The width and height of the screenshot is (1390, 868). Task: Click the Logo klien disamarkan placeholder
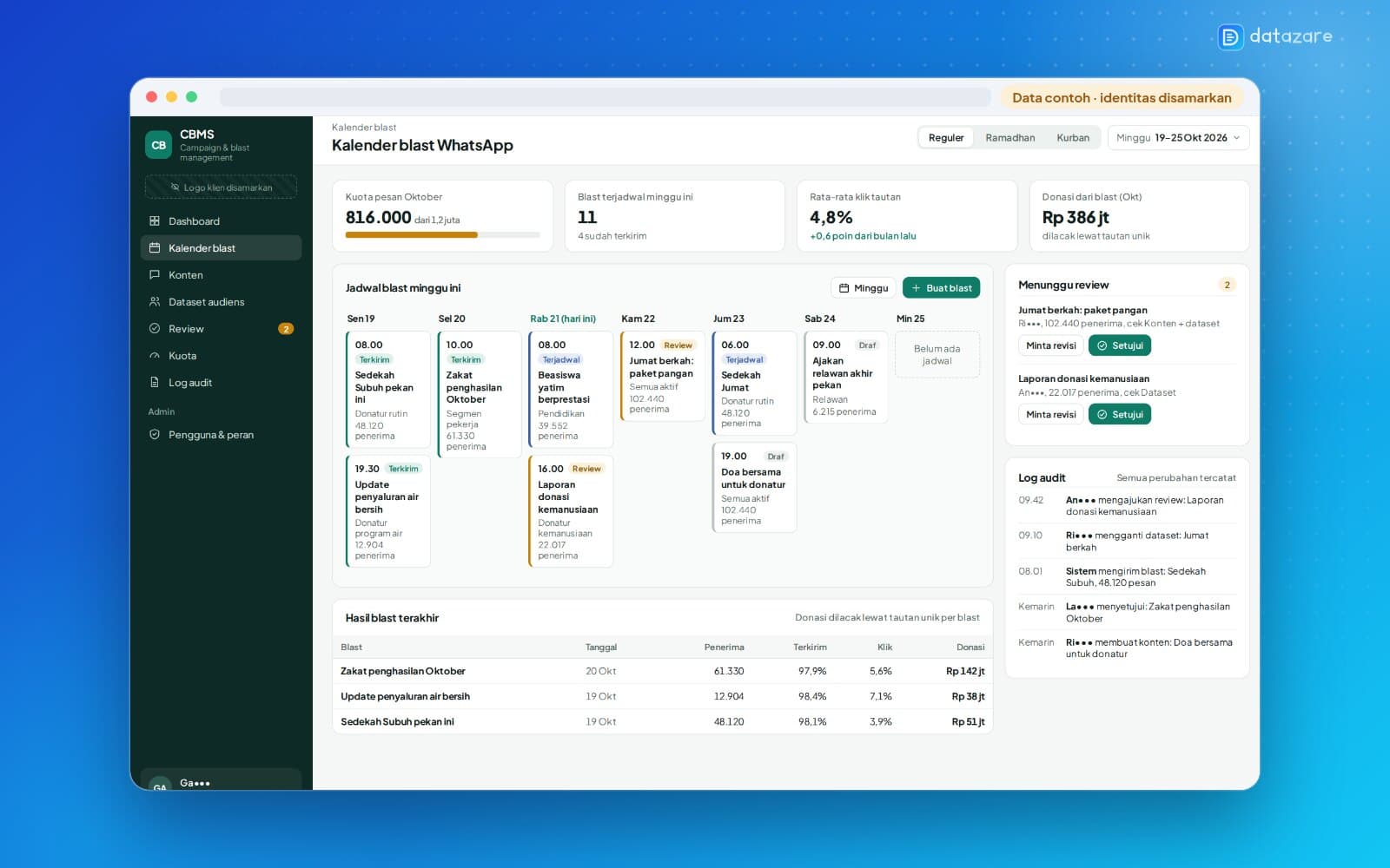coord(221,187)
